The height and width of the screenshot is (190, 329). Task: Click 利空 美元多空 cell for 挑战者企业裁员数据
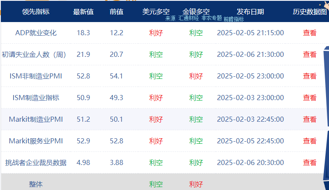[156, 162]
